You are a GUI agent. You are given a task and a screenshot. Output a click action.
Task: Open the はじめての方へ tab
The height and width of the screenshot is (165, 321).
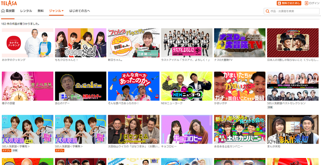pyautogui.click(x=80, y=11)
